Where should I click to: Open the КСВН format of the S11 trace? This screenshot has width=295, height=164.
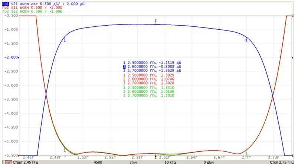[x=24, y=8]
